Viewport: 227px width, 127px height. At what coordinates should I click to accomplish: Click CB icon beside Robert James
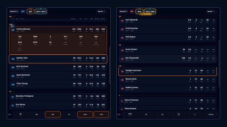point(122,89)
